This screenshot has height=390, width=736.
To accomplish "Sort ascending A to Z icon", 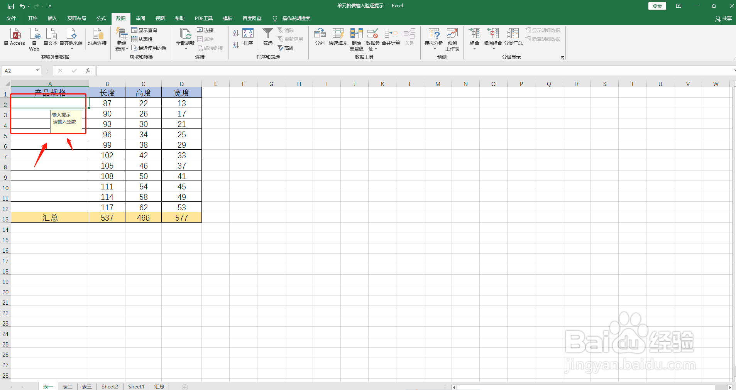I will [x=236, y=33].
